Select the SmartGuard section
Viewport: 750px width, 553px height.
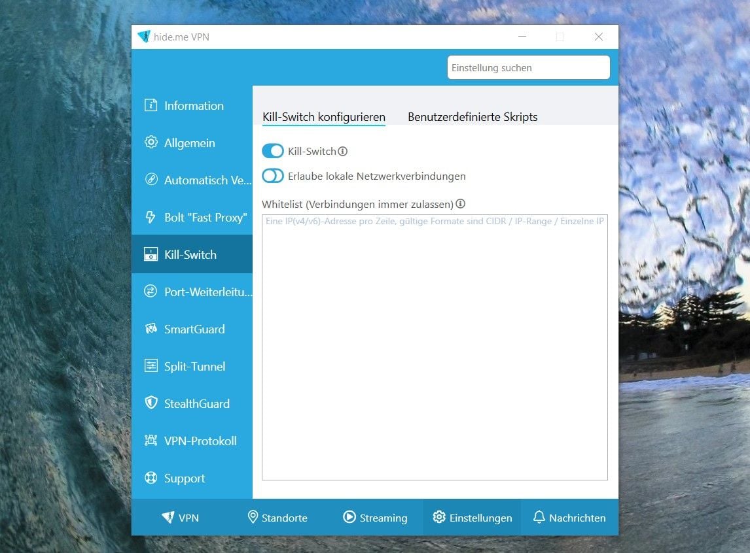coord(192,329)
